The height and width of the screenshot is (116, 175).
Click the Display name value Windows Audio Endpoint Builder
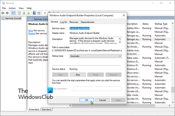(84, 33)
